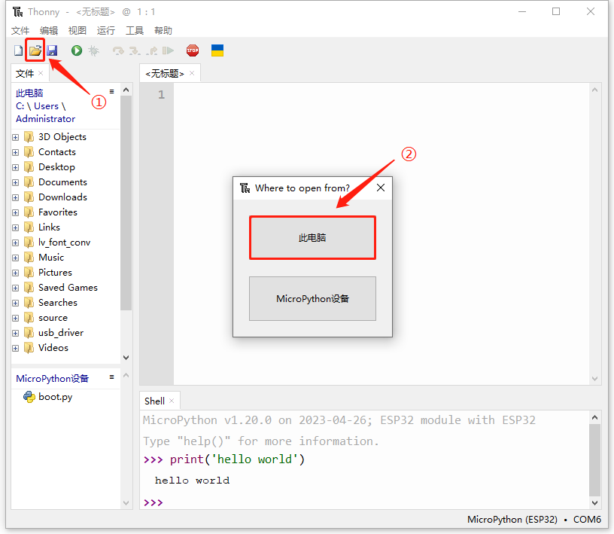Click the Shell vertical scrollbar thumb

click(x=594, y=460)
